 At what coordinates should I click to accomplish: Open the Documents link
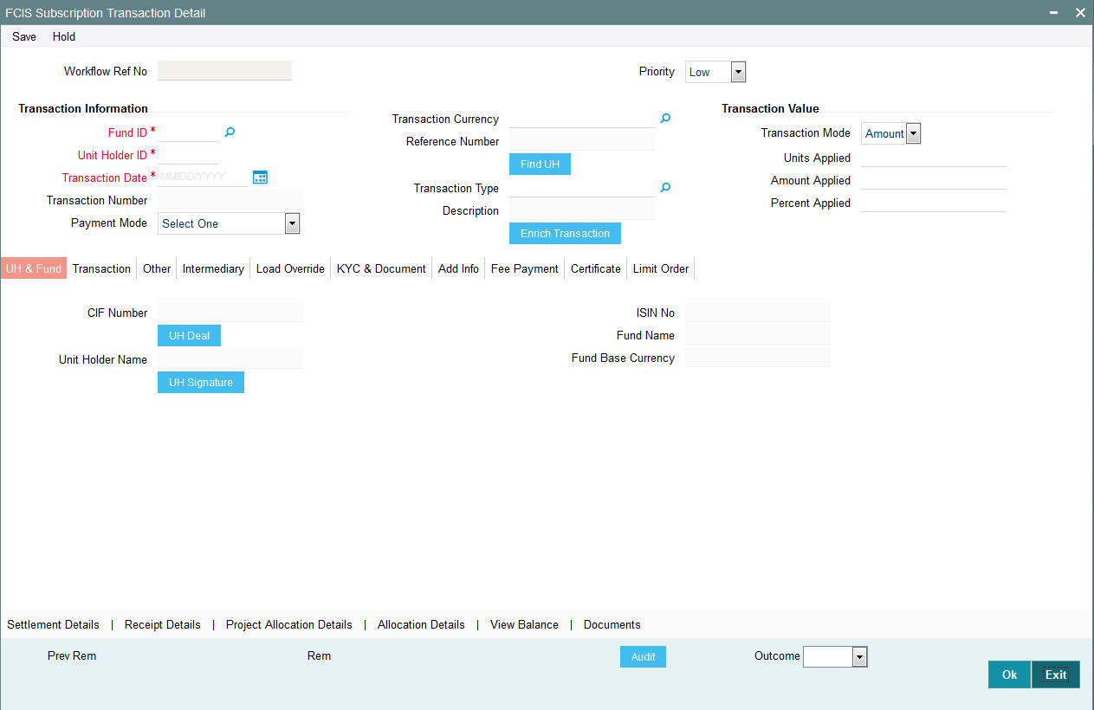pos(612,624)
